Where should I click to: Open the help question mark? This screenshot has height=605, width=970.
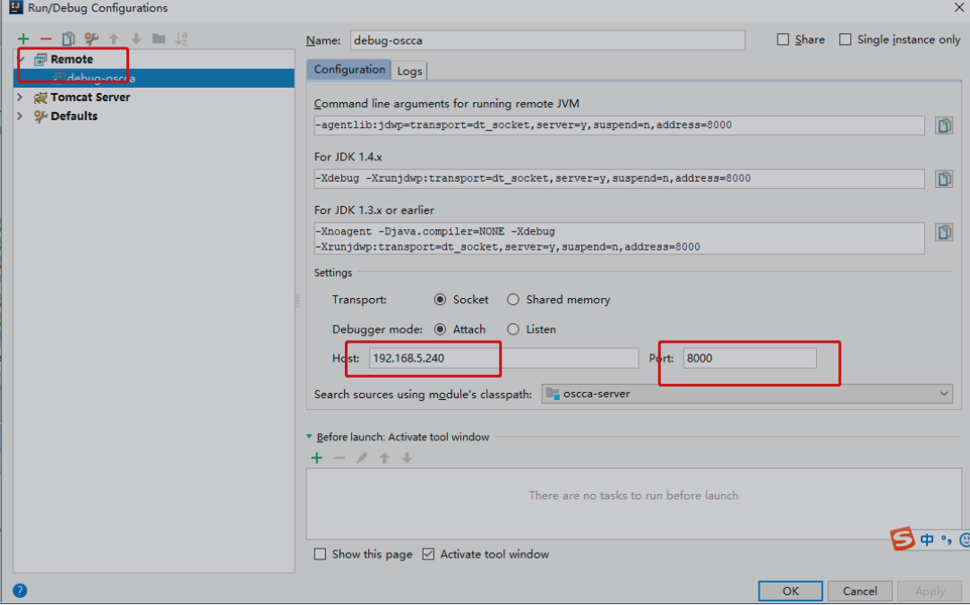(x=20, y=591)
